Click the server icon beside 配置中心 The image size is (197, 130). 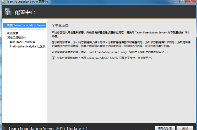[8, 12]
